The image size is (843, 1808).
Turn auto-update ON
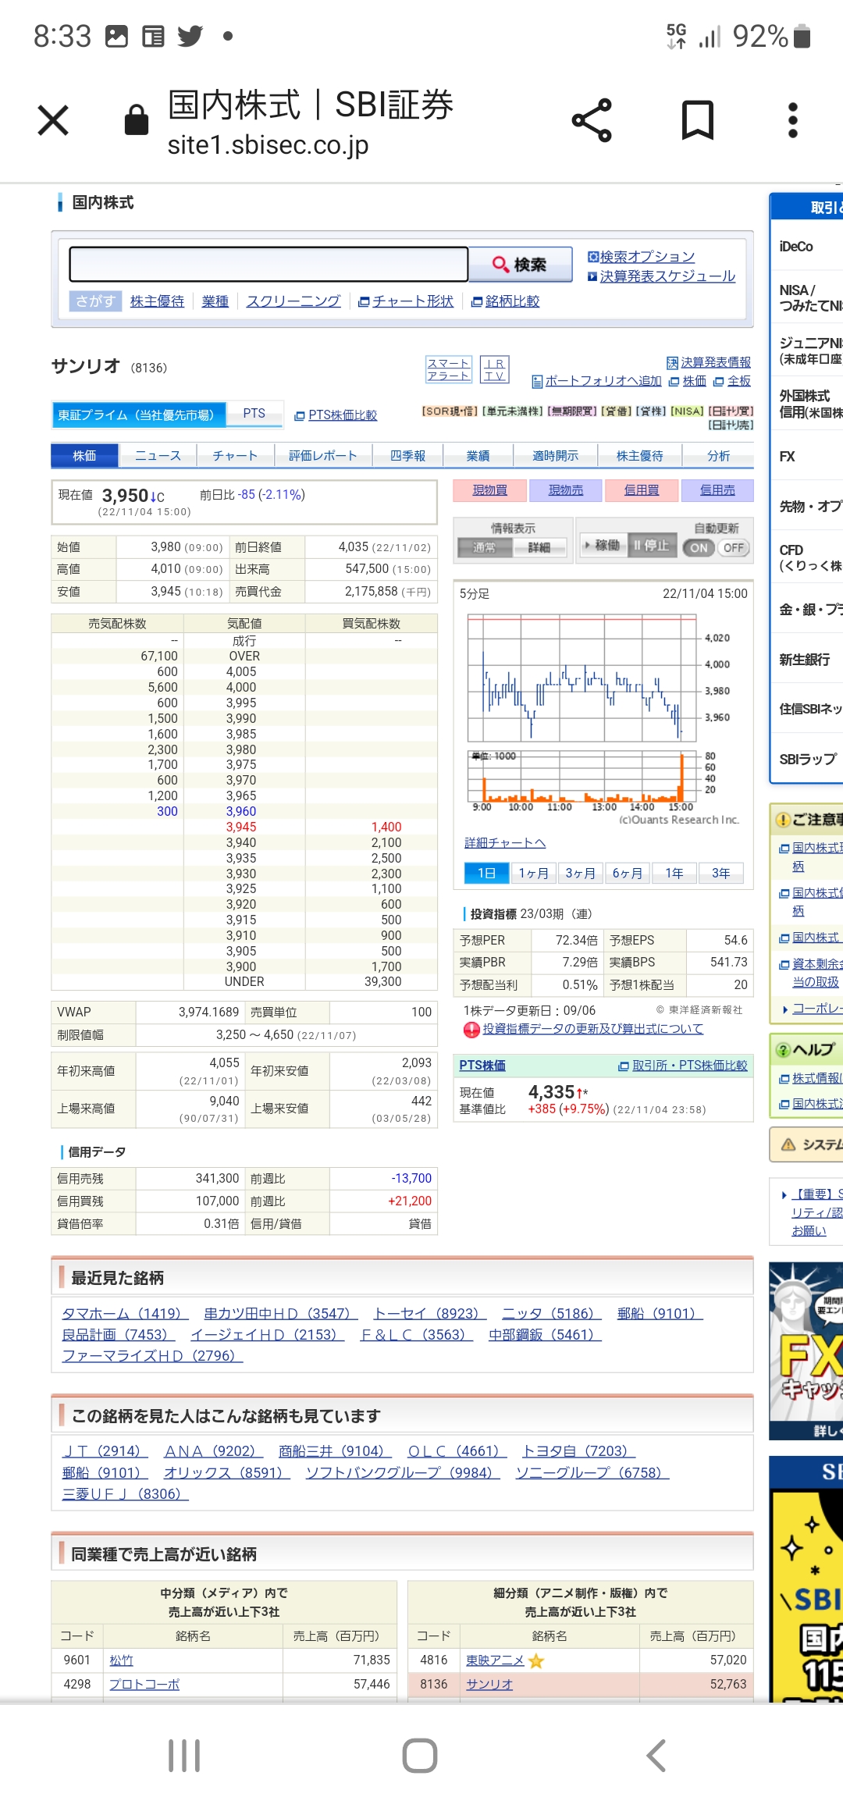click(x=699, y=548)
